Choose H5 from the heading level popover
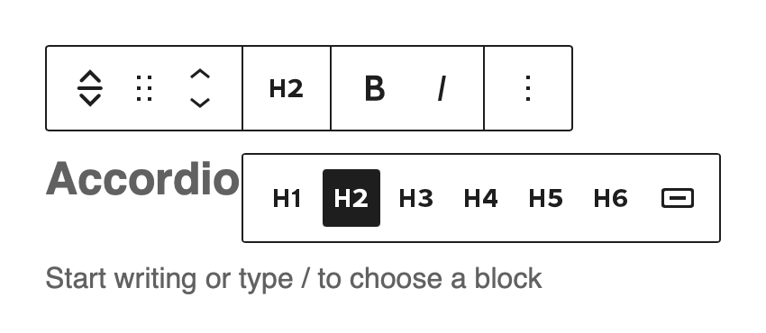This screenshot has height=333, width=766. pyautogui.click(x=546, y=198)
